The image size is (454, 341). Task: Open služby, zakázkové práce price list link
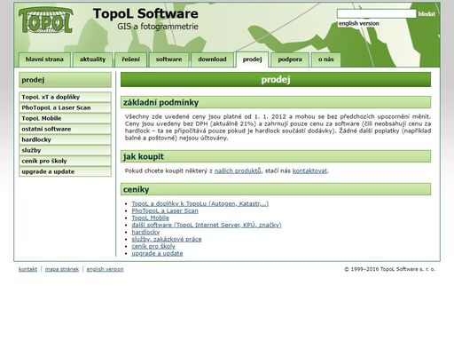click(167, 239)
